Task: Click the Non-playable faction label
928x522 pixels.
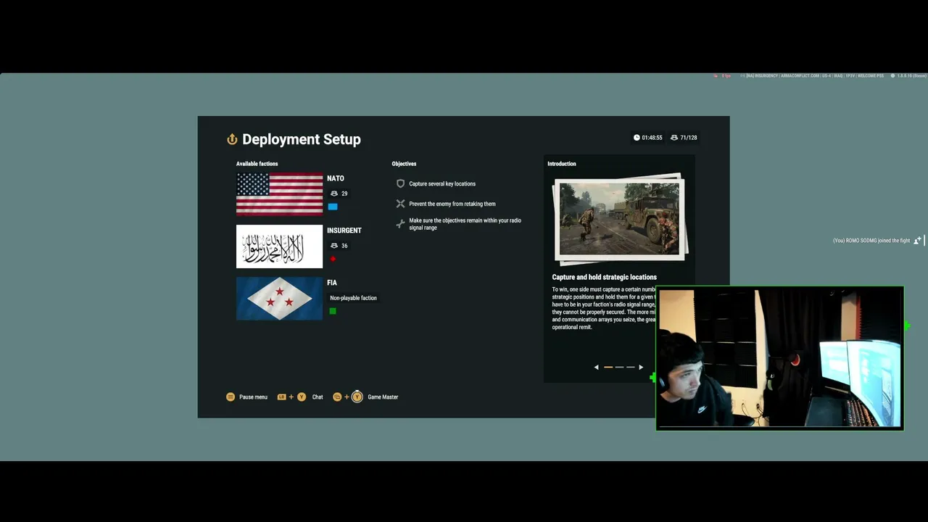Action: (x=353, y=298)
